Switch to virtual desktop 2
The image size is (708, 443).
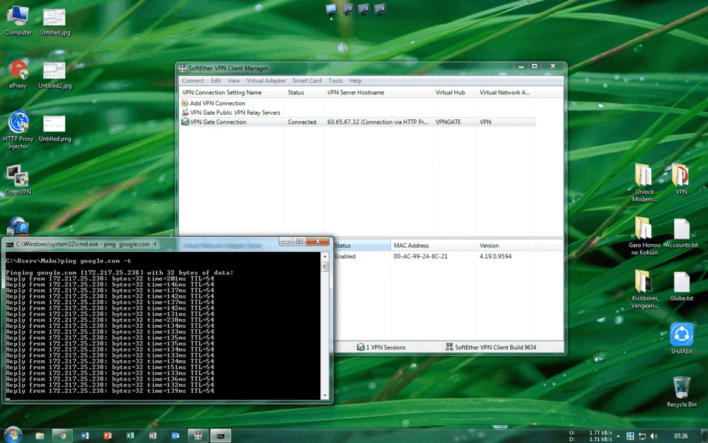point(348,8)
